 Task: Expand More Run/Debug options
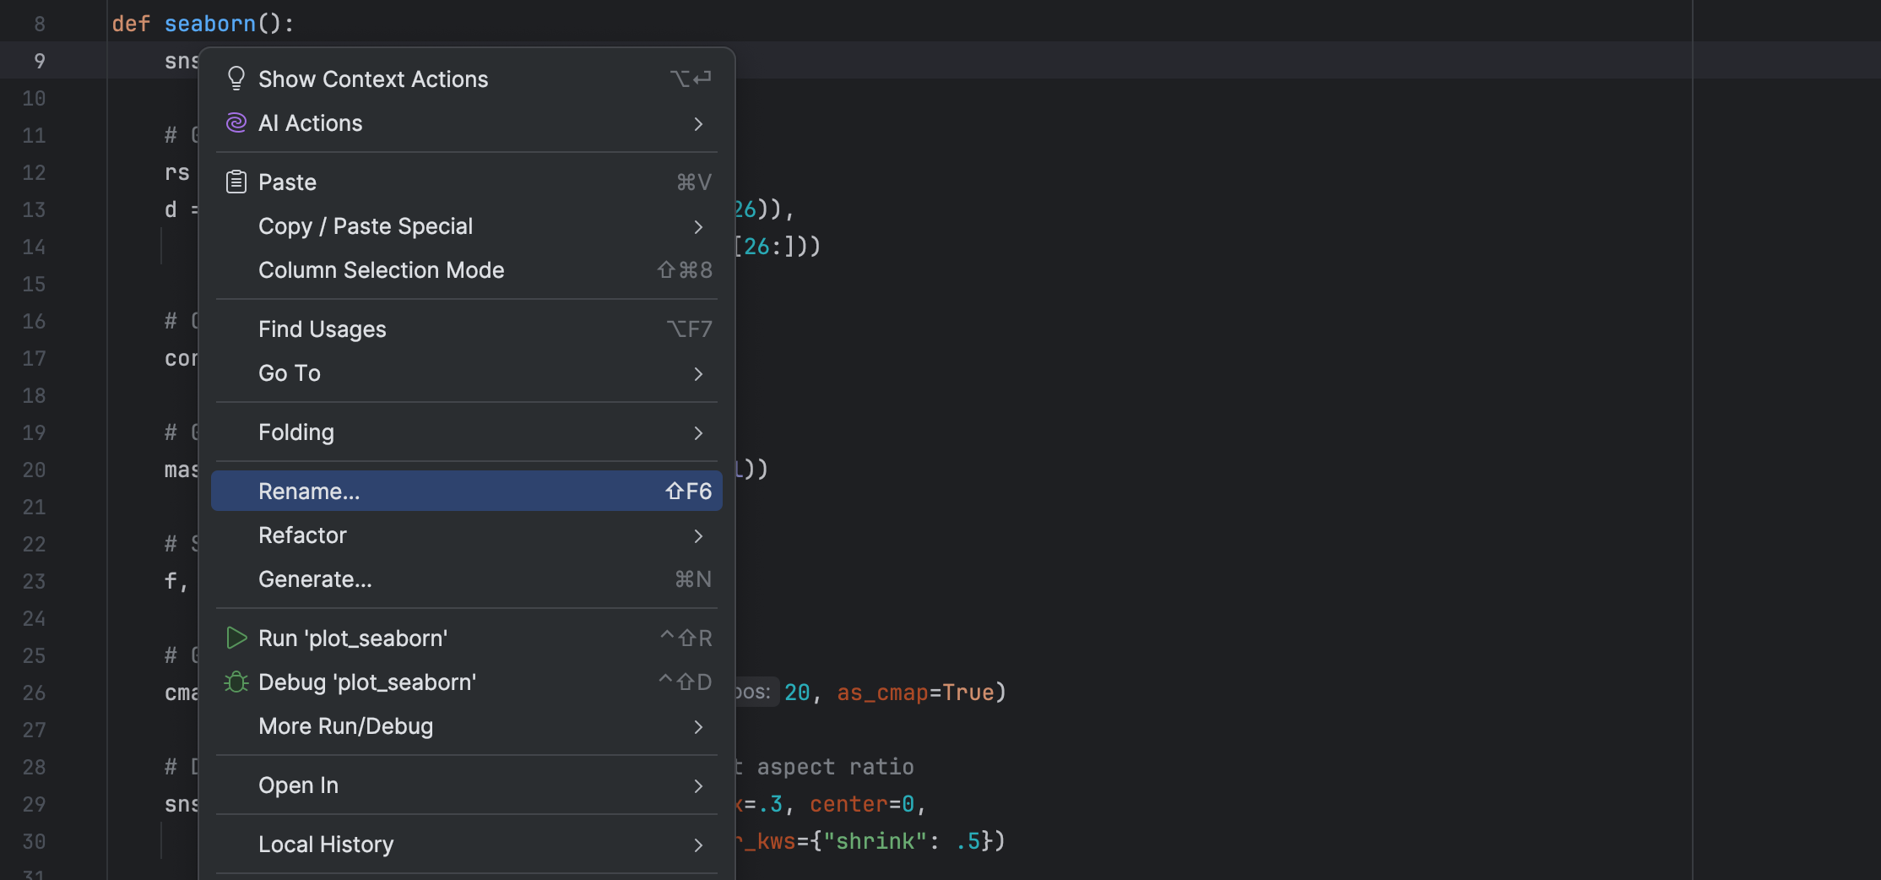(698, 727)
